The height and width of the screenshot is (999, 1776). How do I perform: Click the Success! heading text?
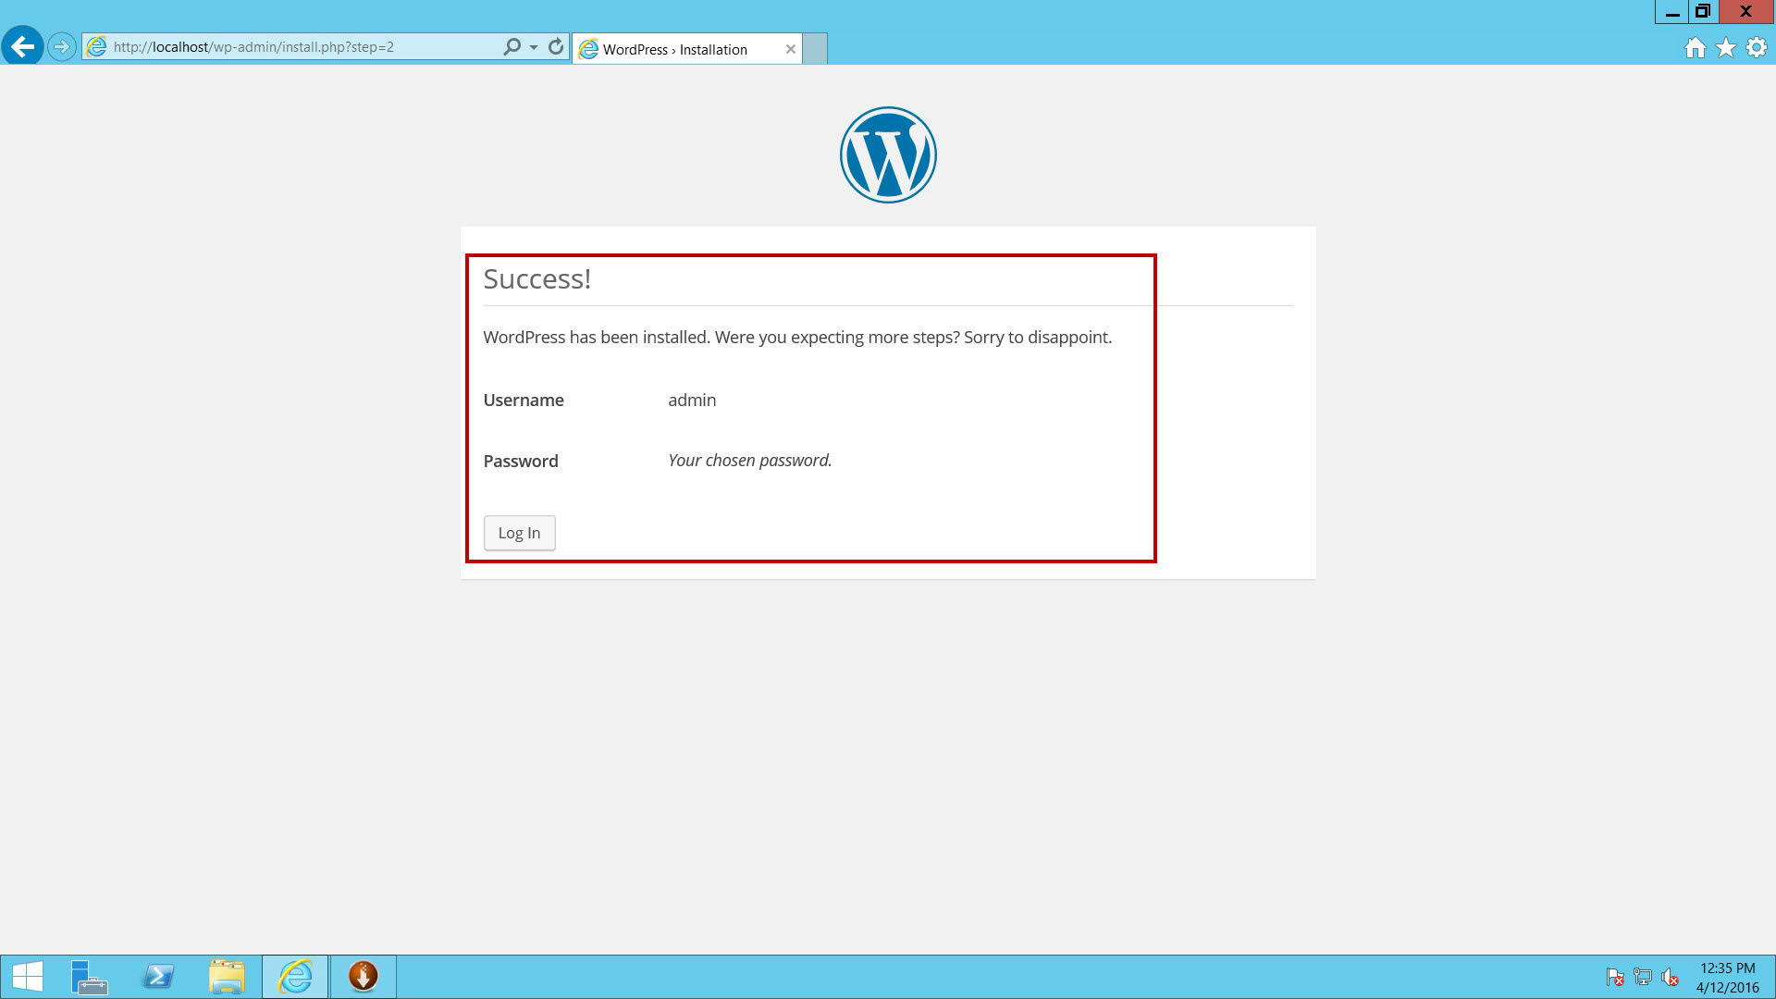pyautogui.click(x=536, y=278)
